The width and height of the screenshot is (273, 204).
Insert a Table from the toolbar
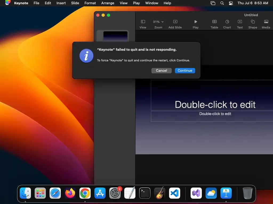[x=214, y=22]
